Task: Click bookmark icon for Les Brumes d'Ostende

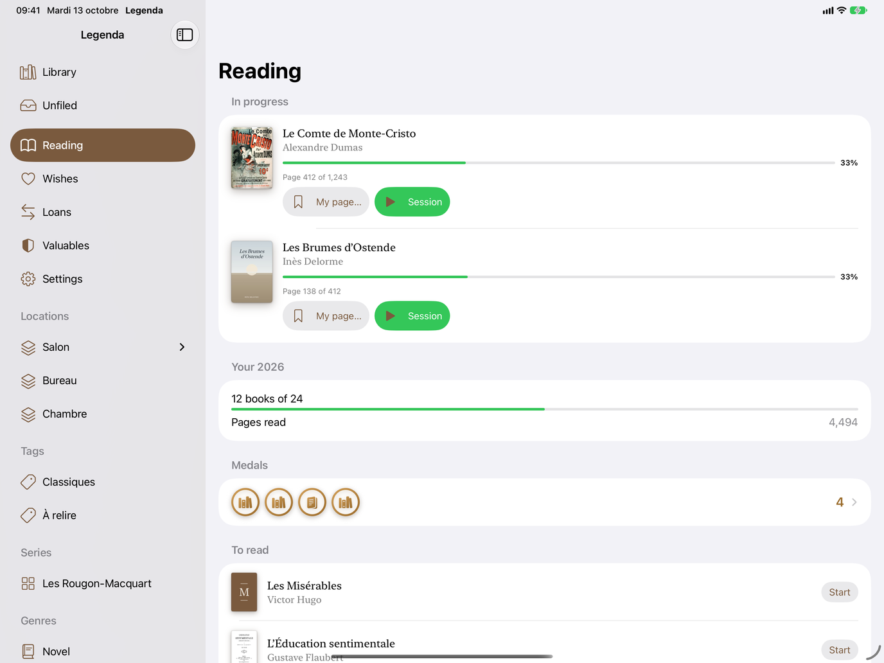Action: pos(298,316)
